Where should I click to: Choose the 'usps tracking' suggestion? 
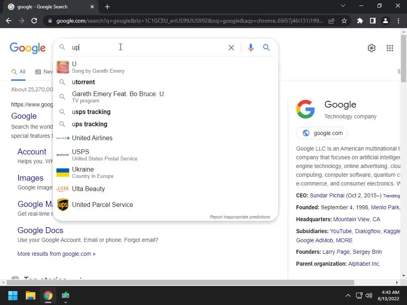165,112
